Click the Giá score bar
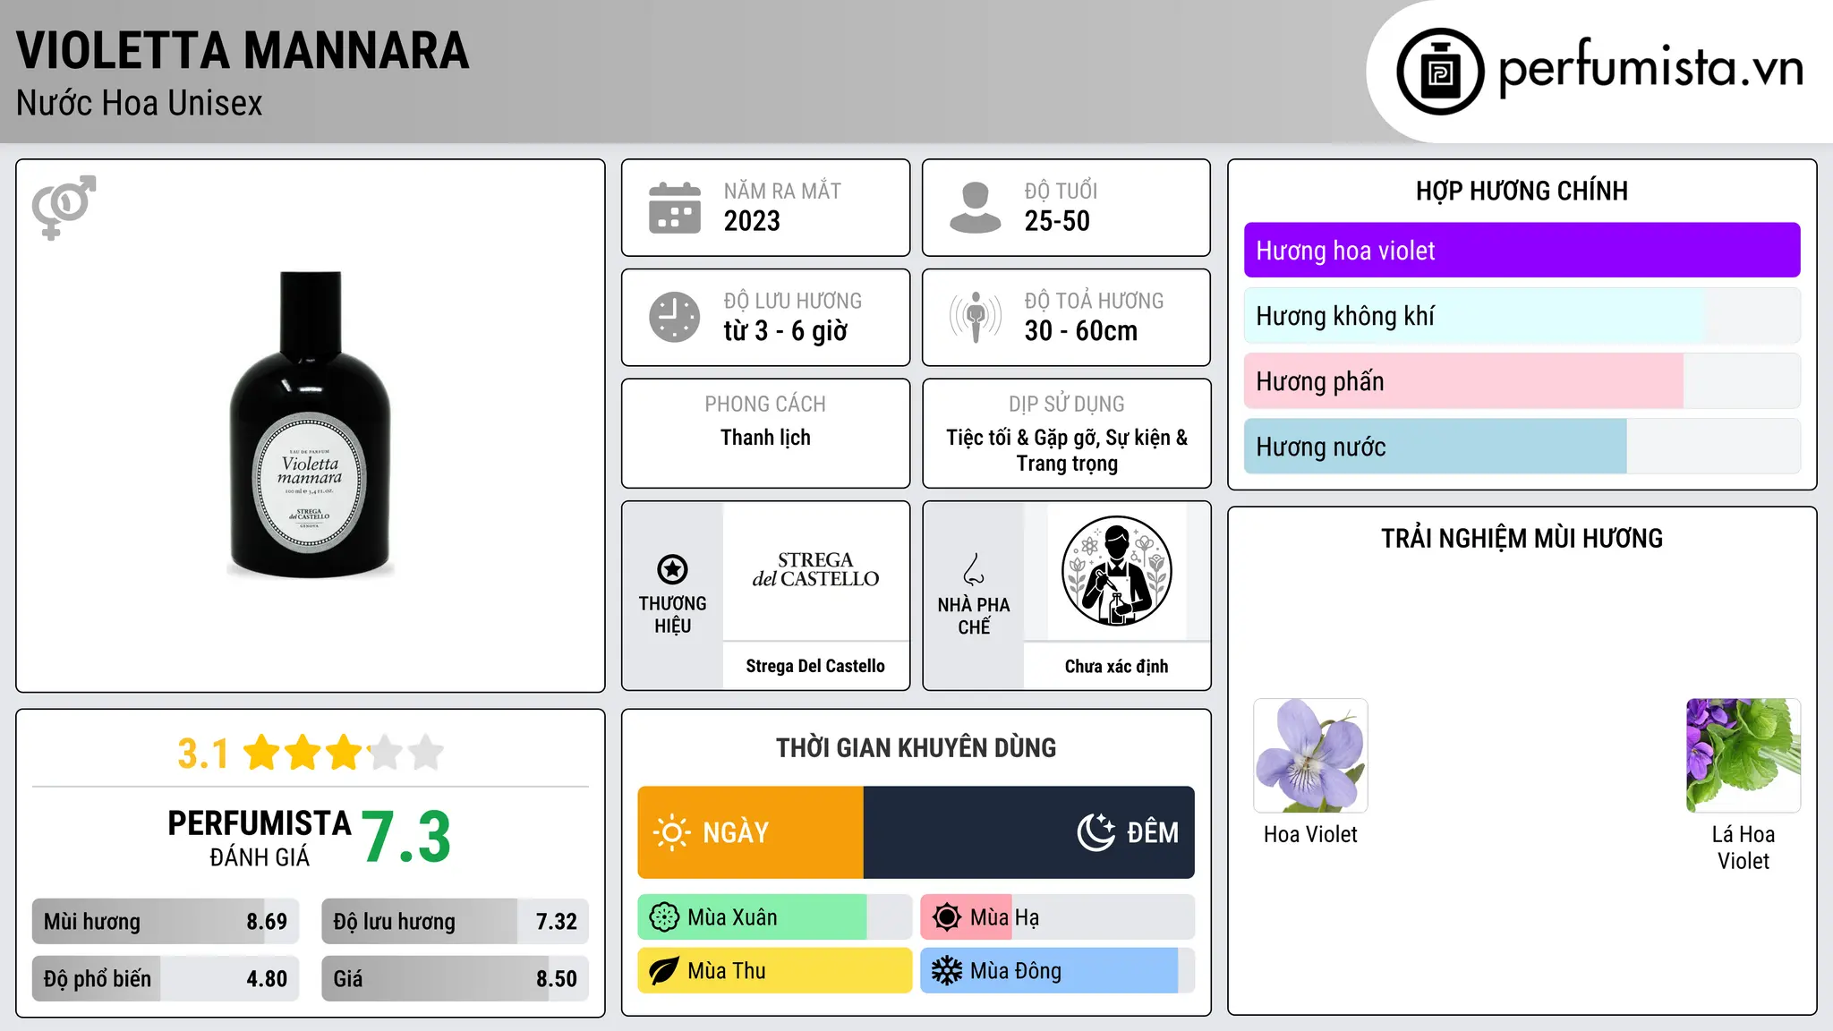Screen dimensions: 1833x1031 point(455,979)
